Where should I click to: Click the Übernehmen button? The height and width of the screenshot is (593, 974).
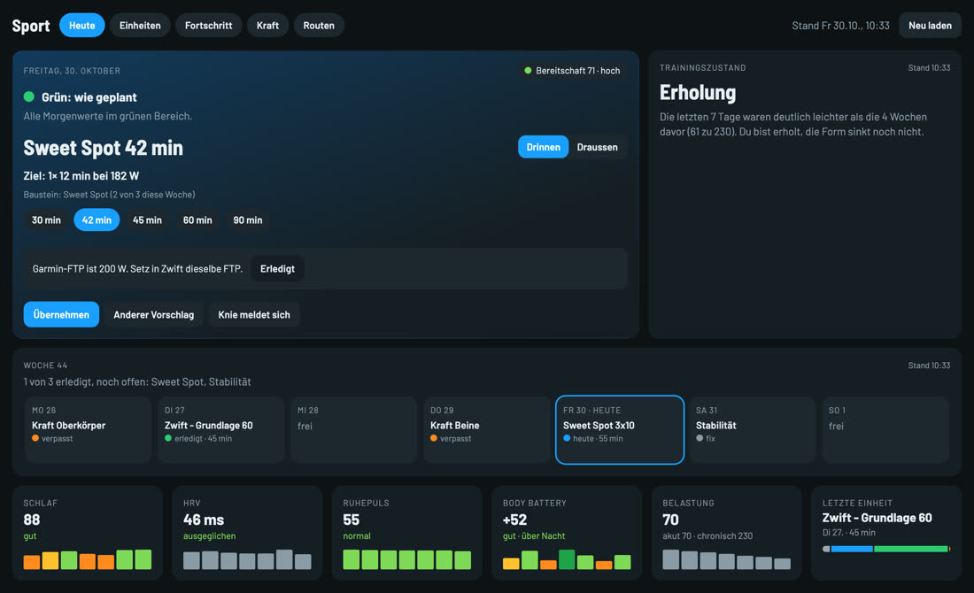pyautogui.click(x=61, y=315)
